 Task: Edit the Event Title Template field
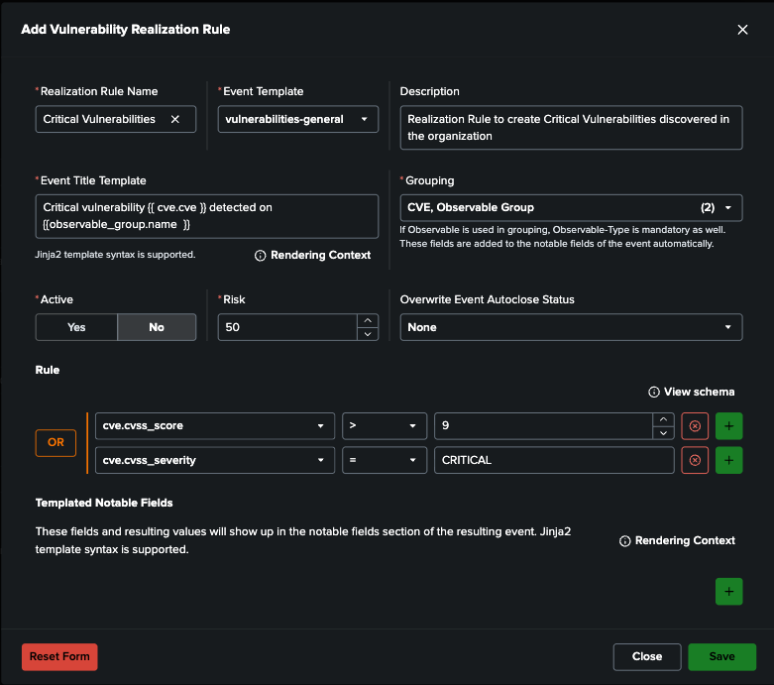pos(207,216)
